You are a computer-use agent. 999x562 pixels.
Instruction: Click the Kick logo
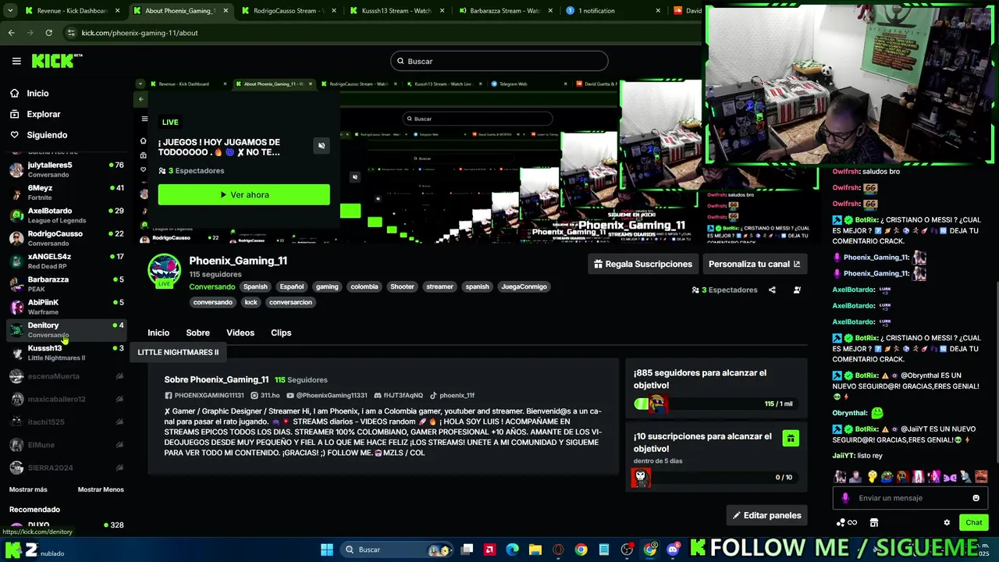tap(57, 60)
